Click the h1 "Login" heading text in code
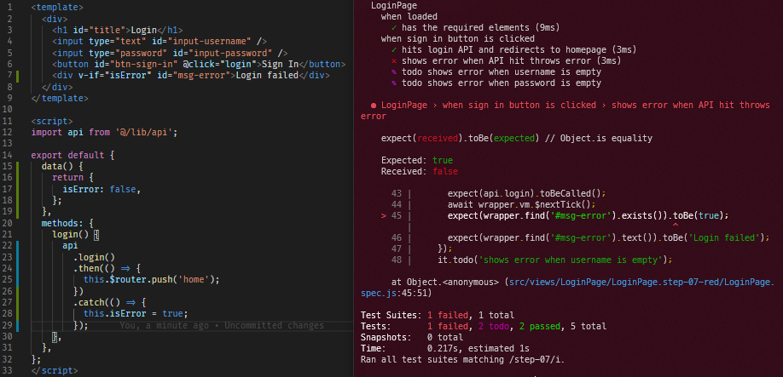Viewport: 783px width, 377px height. [143, 31]
